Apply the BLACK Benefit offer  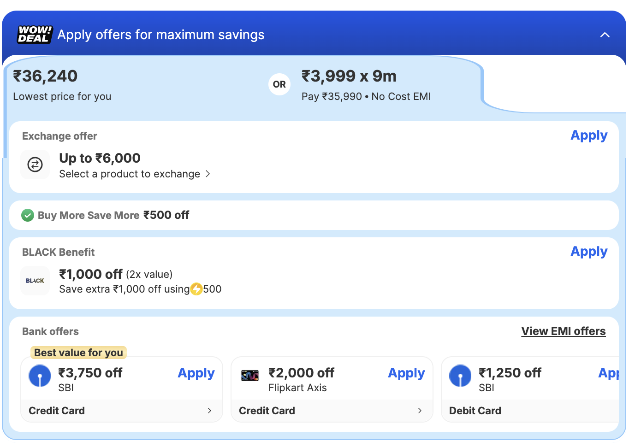(589, 252)
